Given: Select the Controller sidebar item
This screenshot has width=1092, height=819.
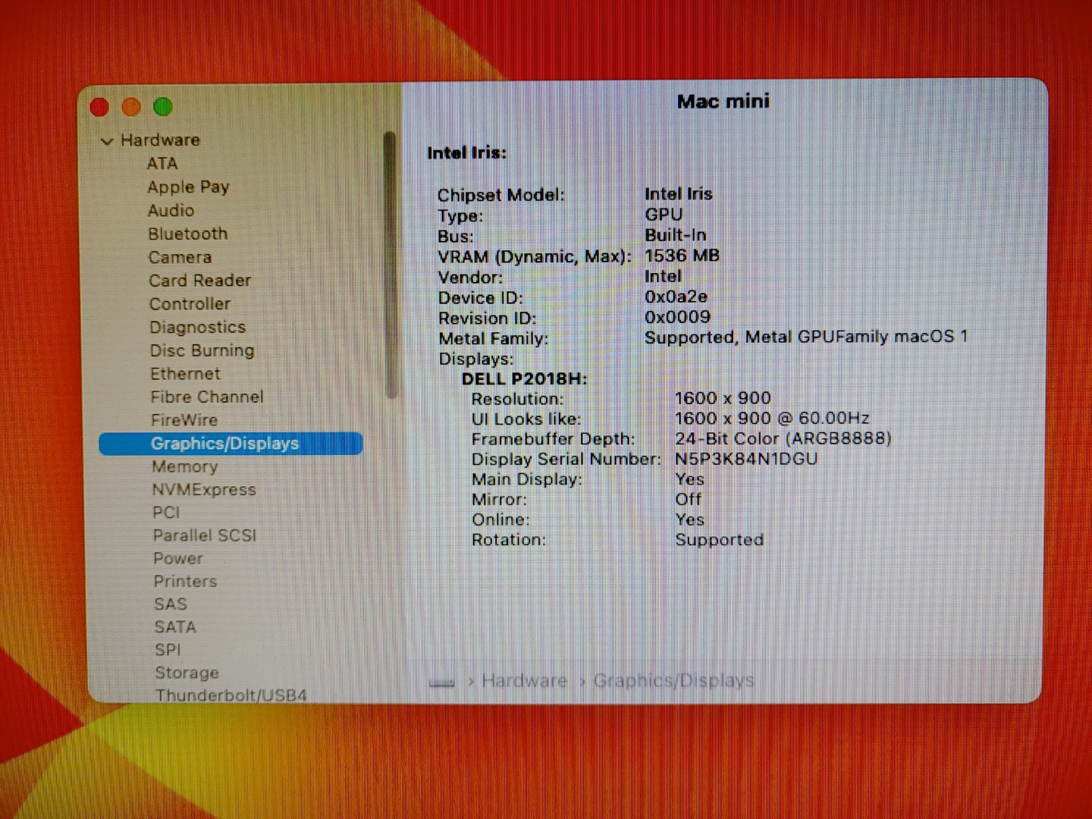Looking at the screenshot, I should click(x=190, y=304).
